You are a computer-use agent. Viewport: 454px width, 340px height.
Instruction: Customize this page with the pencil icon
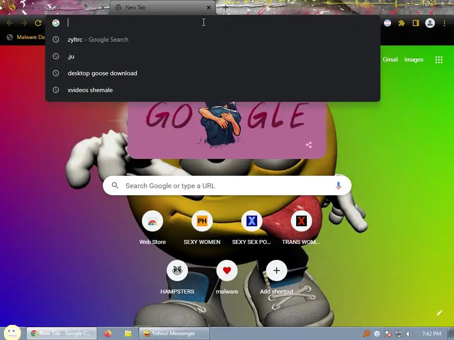439,313
